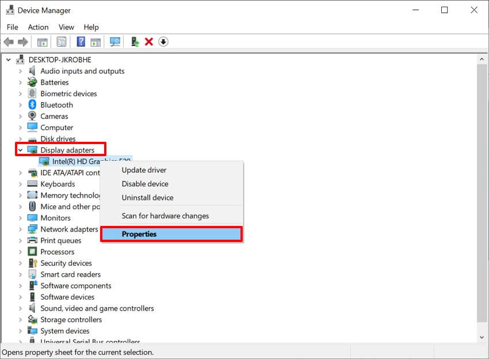Click the Disable device toolbar icon
This screenshot has height=359, width=489.
point(163,41)
